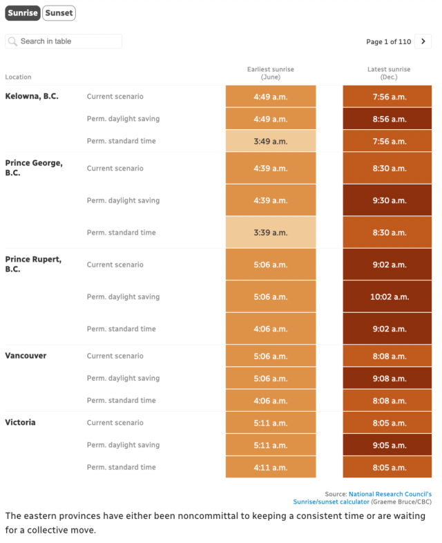The image size is (442, 543).
Task: Go to next table page arrow
Action: tap(423, 41)
